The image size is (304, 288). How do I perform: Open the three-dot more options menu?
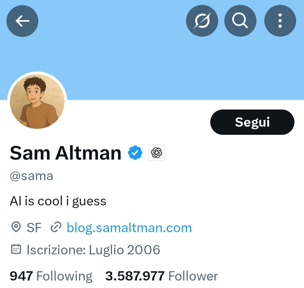pos(280,21)
